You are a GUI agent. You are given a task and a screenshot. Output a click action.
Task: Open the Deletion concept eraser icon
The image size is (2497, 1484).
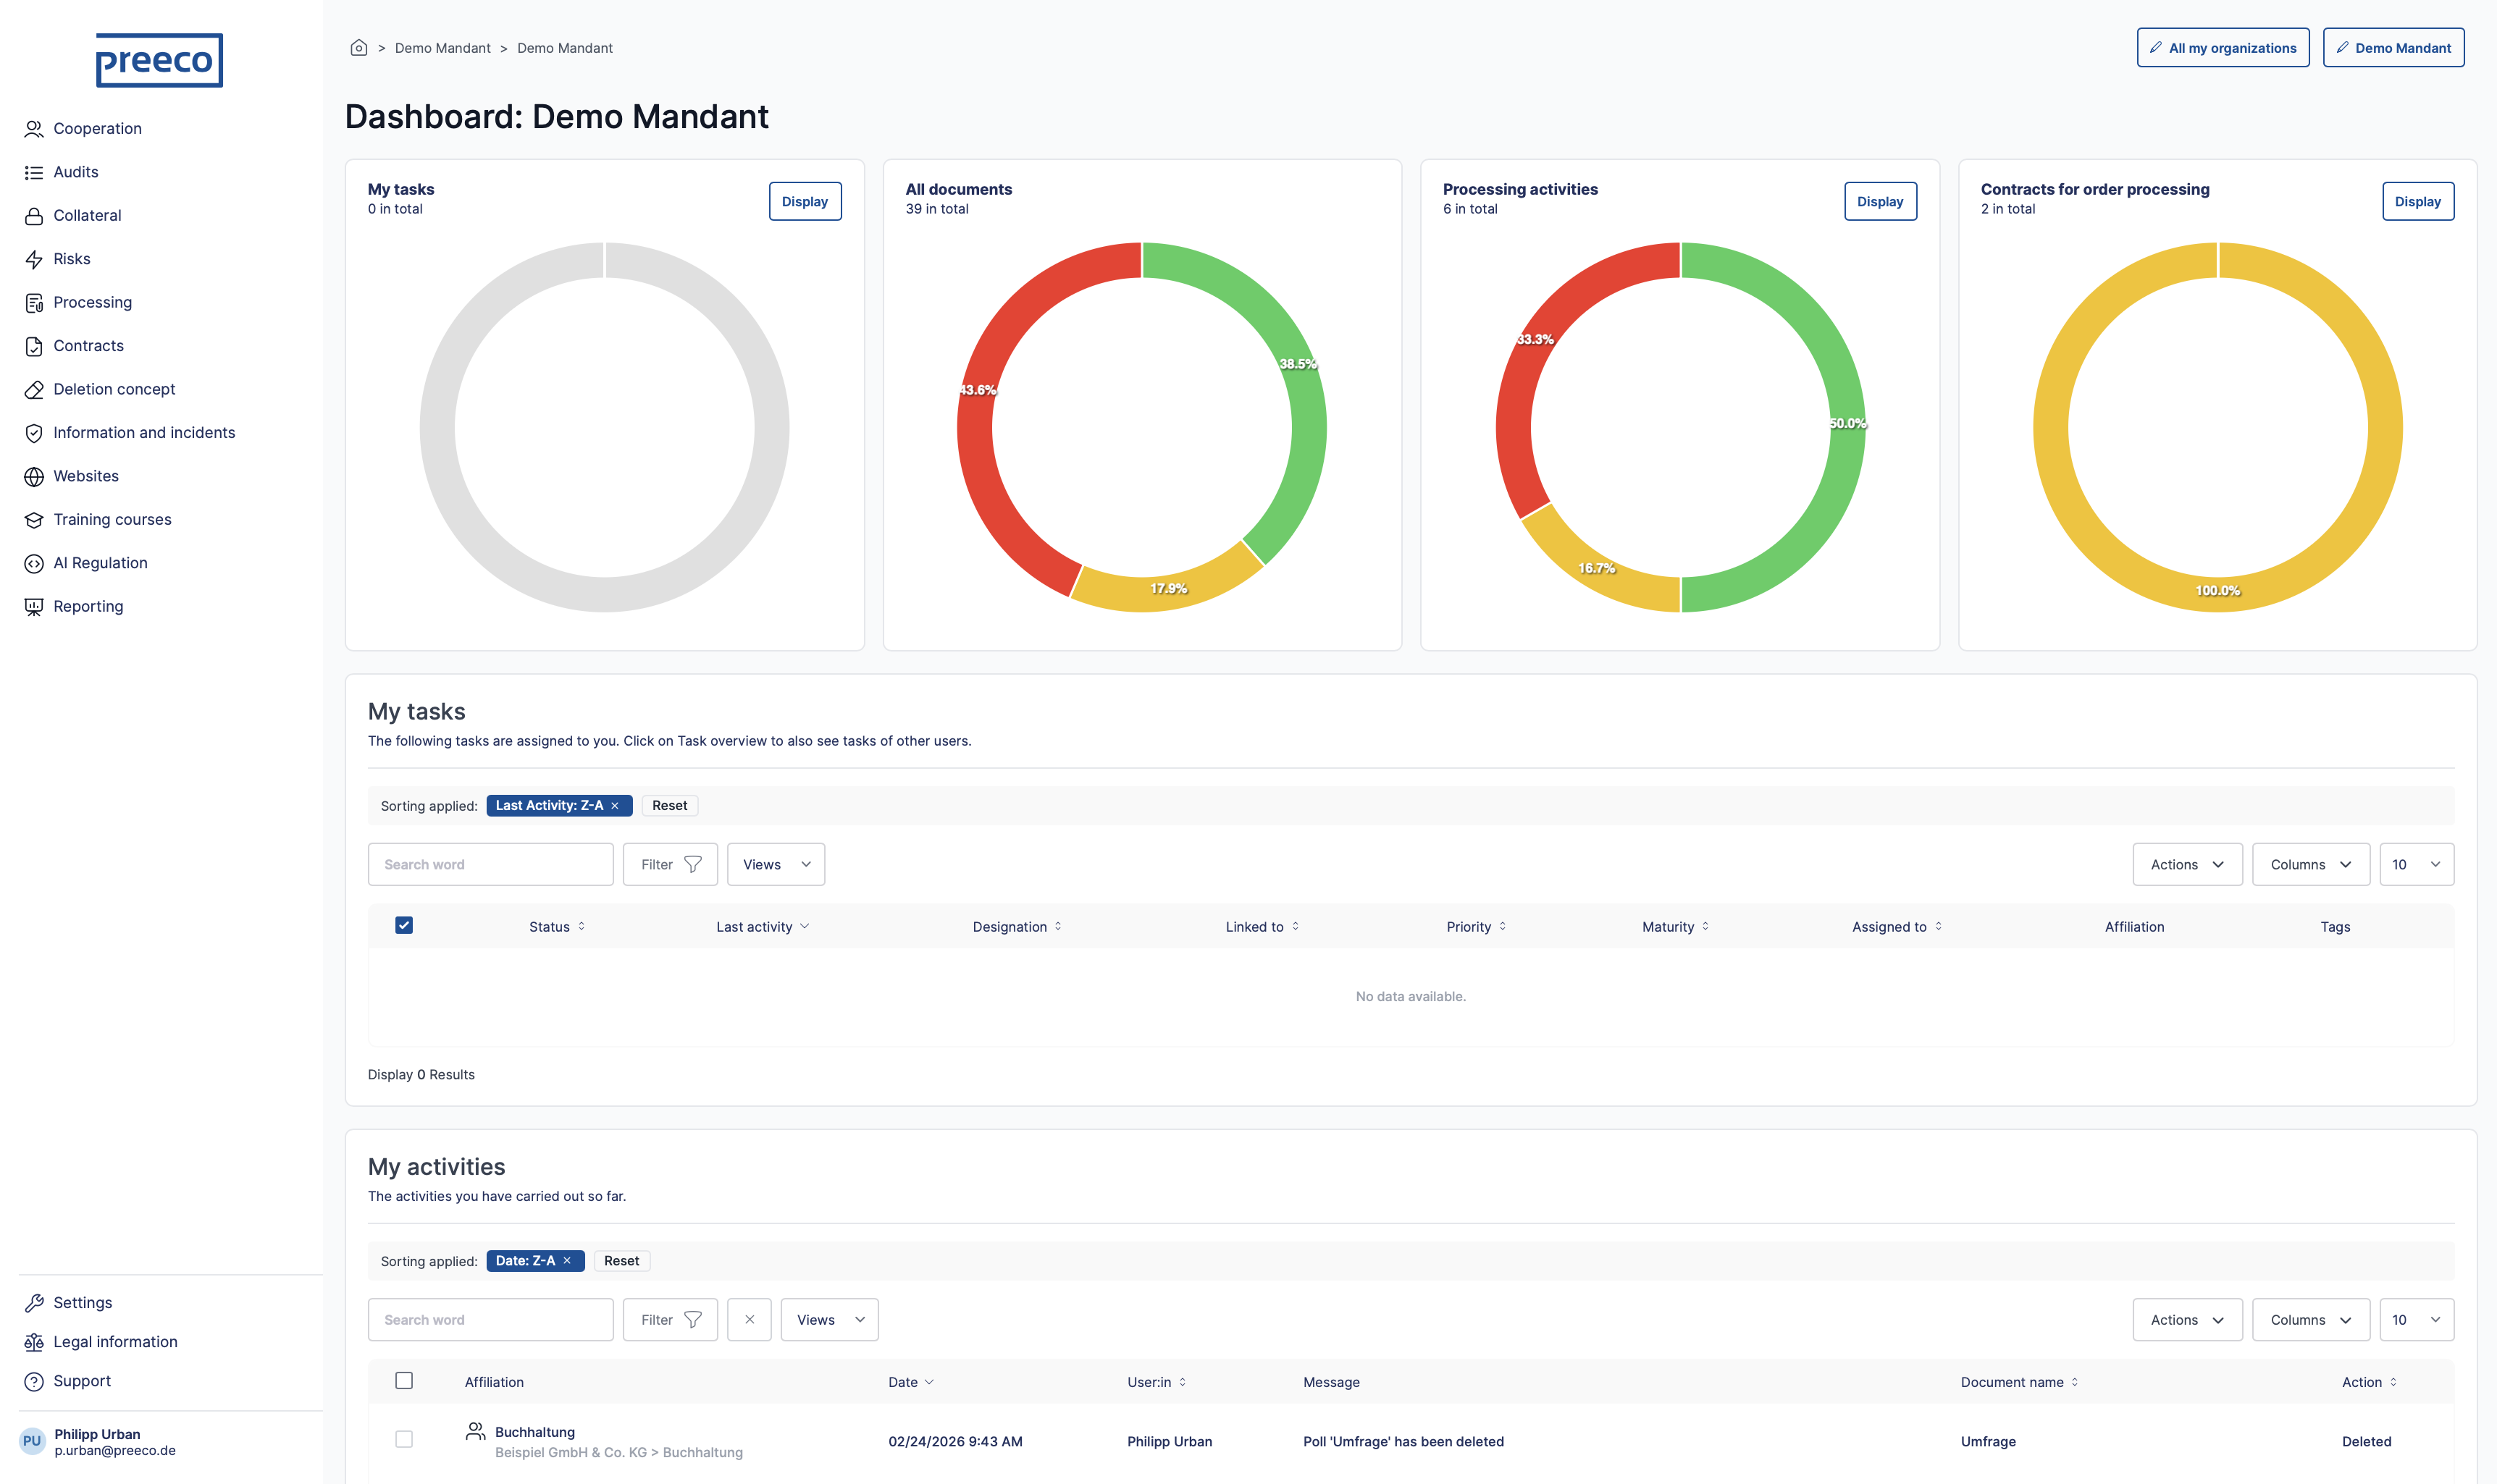pyautogui.click(x=34, y=390)
